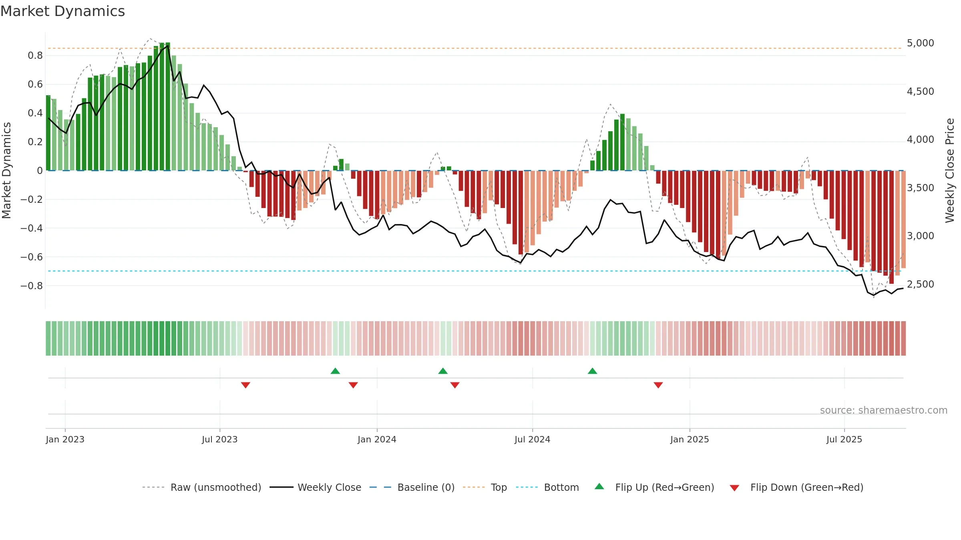Click the red flip-down marker just before Jan 2024
961x540 pixels.
353,385
